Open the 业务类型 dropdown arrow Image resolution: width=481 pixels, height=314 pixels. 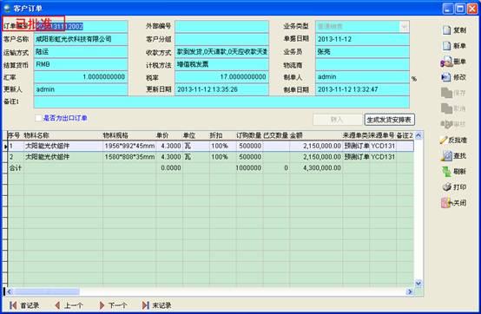click(x=405, y=26)
